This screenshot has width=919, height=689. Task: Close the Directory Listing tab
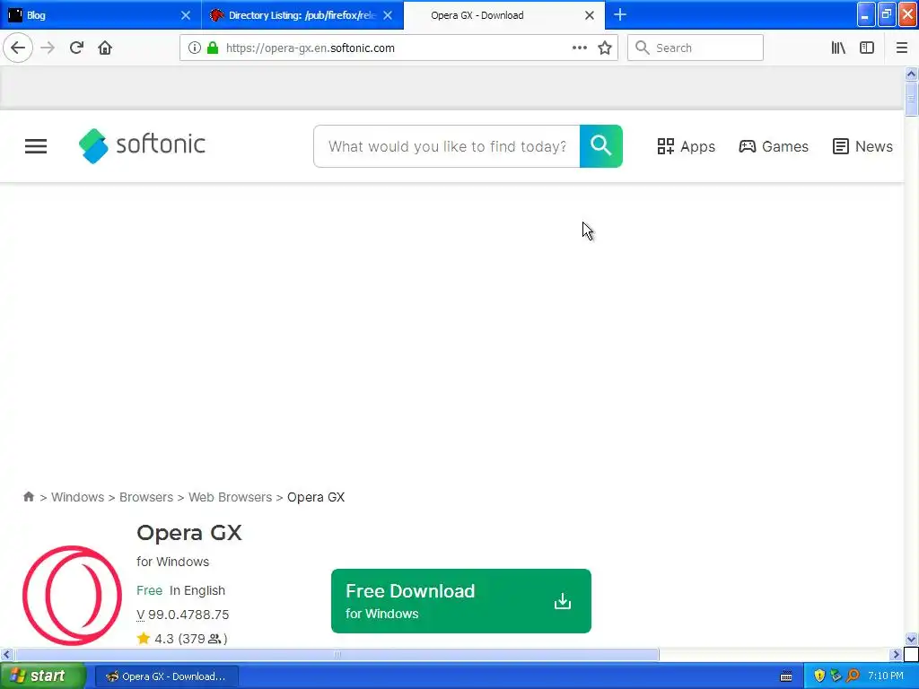[388, 15]
